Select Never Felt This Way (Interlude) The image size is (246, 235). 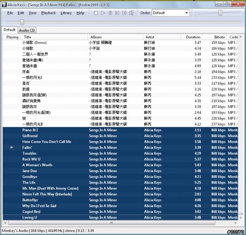[x=120, y=194]
